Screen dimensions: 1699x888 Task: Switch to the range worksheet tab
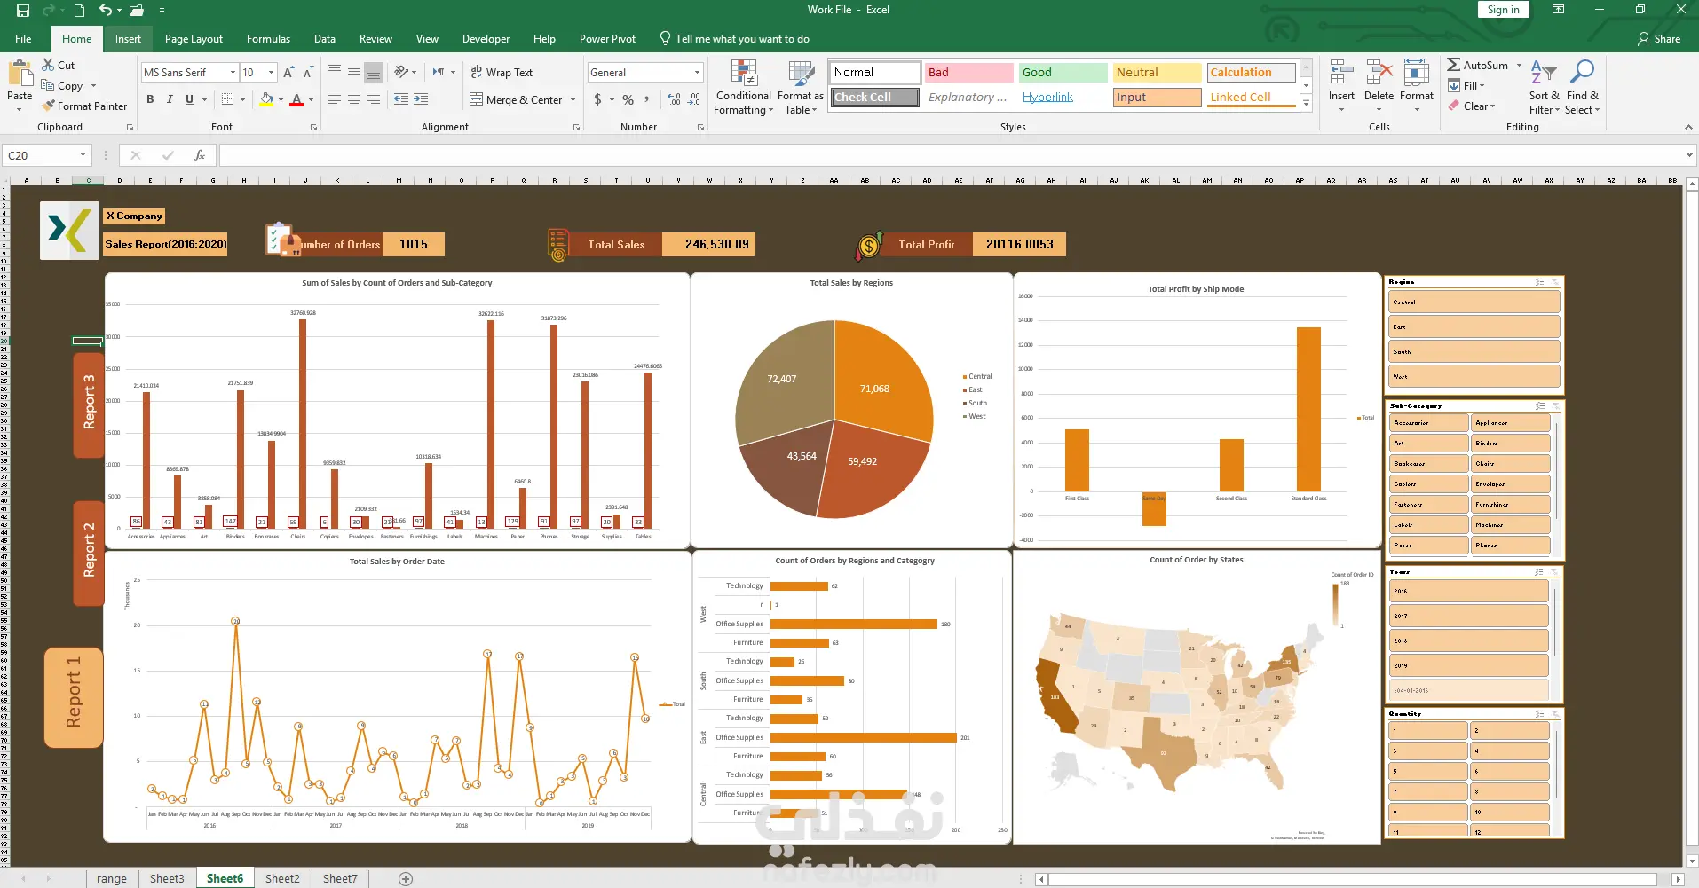(x=112, y=878)
